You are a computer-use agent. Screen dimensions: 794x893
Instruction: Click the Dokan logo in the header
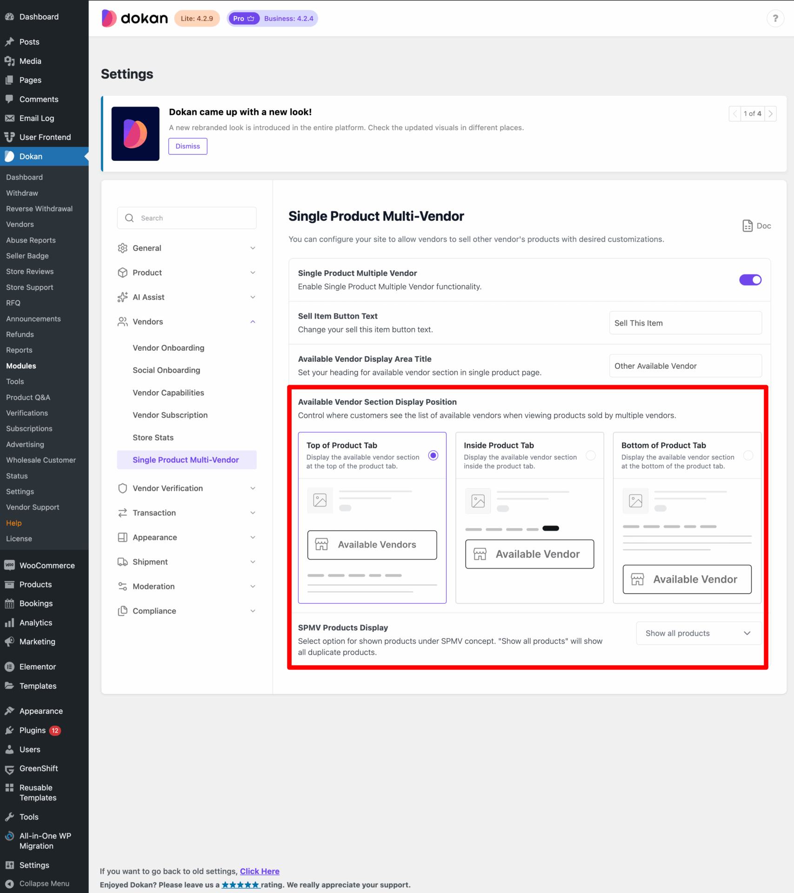(134, 18)
